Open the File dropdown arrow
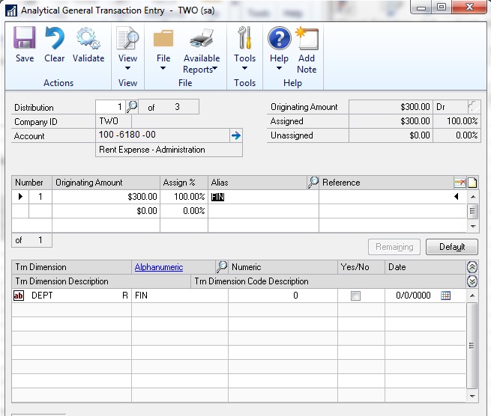Viewport: 491px width, 416px height. [163, 68]
